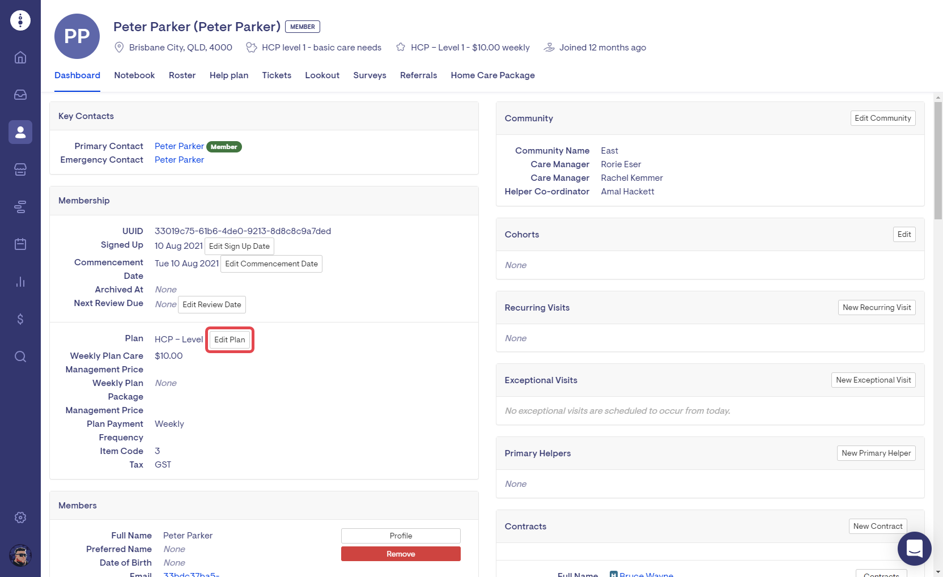Switch to the Notebook tab
Screen dimensions: 943x577
point(134,75)
